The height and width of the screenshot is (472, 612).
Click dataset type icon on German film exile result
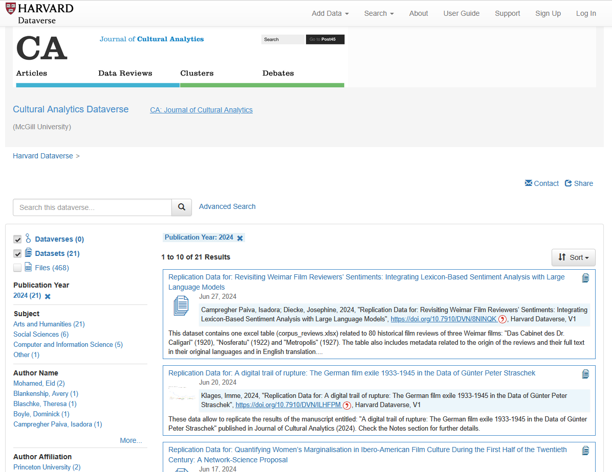pos(585,374)
